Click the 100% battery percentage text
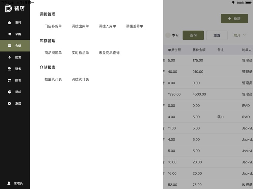253x189 pixels. (x=241, y=3)
